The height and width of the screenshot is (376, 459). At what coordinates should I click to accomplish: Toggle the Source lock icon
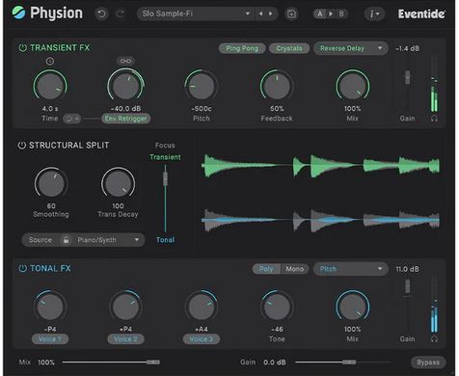[66, 240]
